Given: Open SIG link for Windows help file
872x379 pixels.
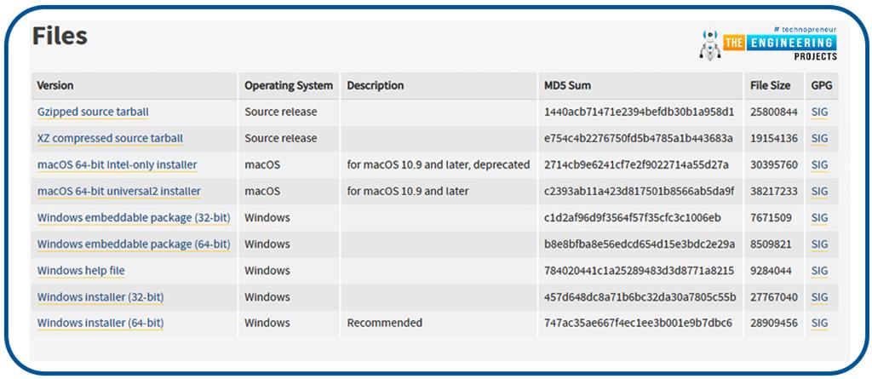Looking at the screenshot, I should pos(819,271).
